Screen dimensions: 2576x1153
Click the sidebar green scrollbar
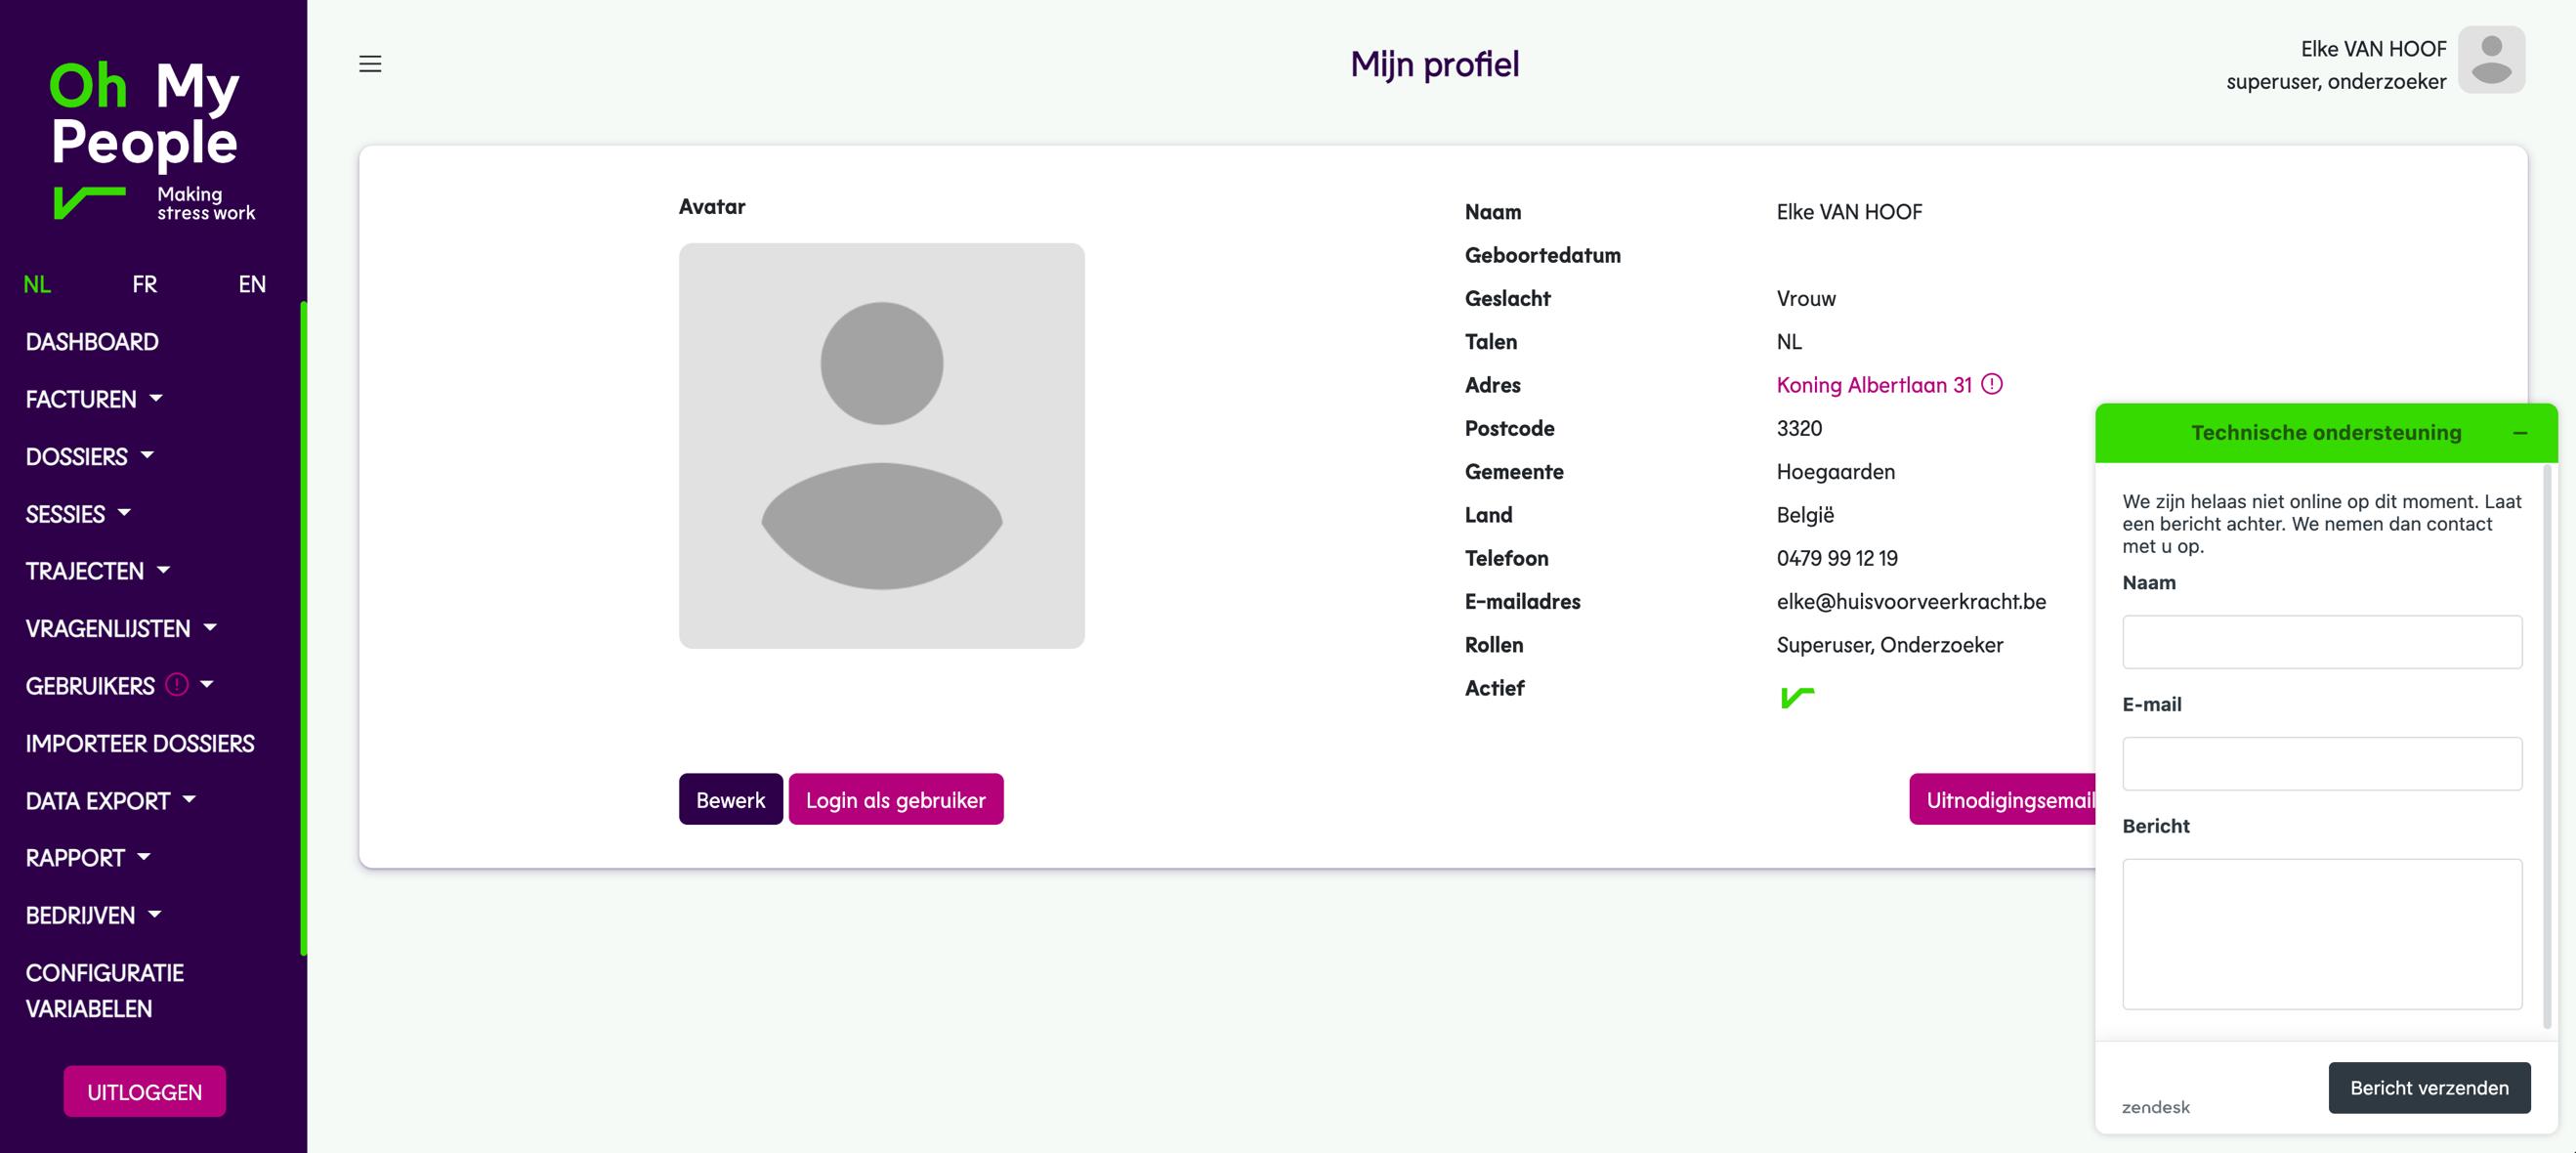pyautogui.click(x=303, y=628)
